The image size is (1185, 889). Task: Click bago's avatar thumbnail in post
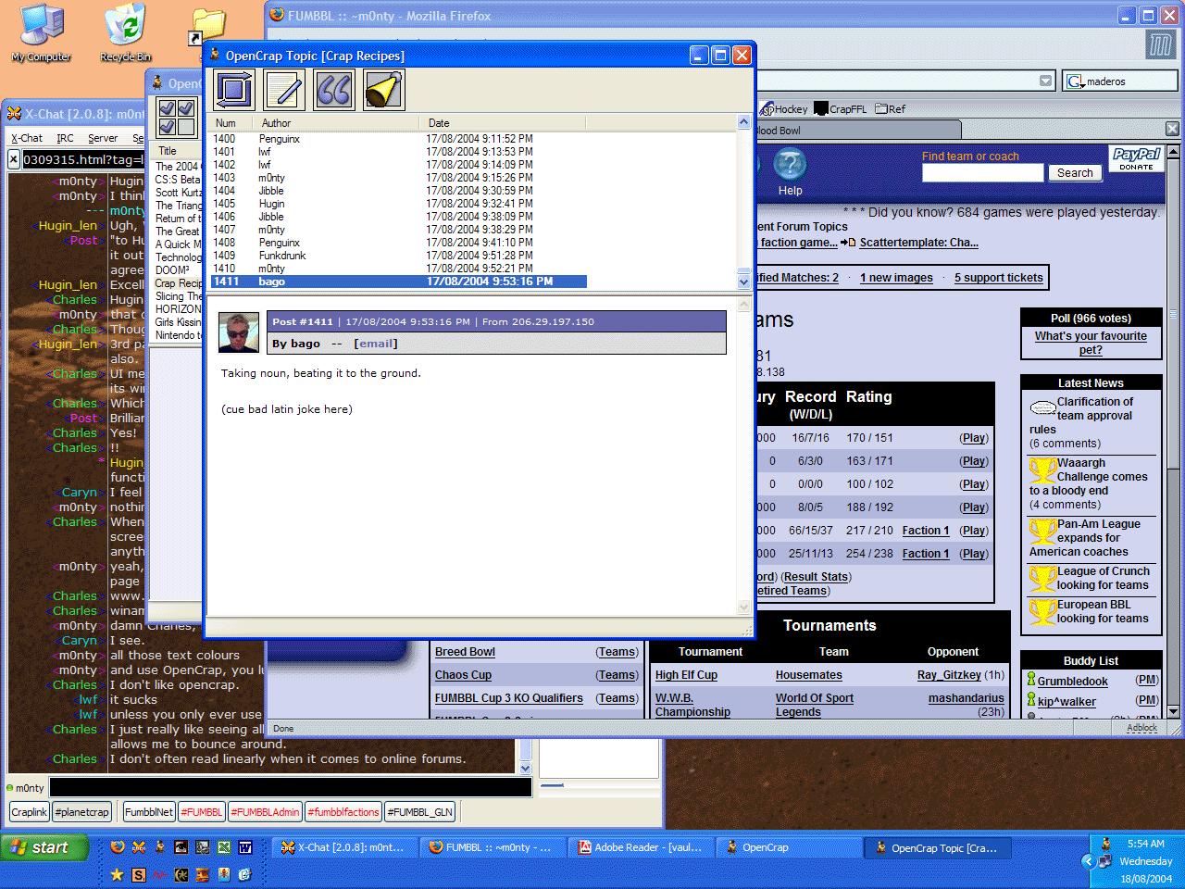click(x=239, y=332)
